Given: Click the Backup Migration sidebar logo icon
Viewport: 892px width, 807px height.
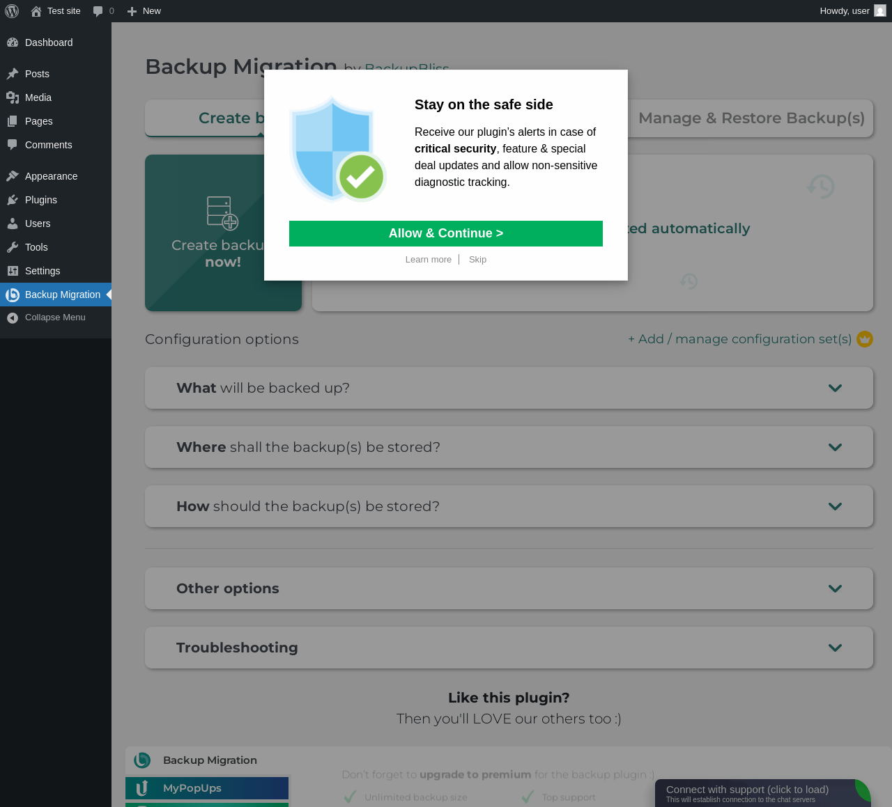Looking at the screenshot, I should (x=13, y=295).
